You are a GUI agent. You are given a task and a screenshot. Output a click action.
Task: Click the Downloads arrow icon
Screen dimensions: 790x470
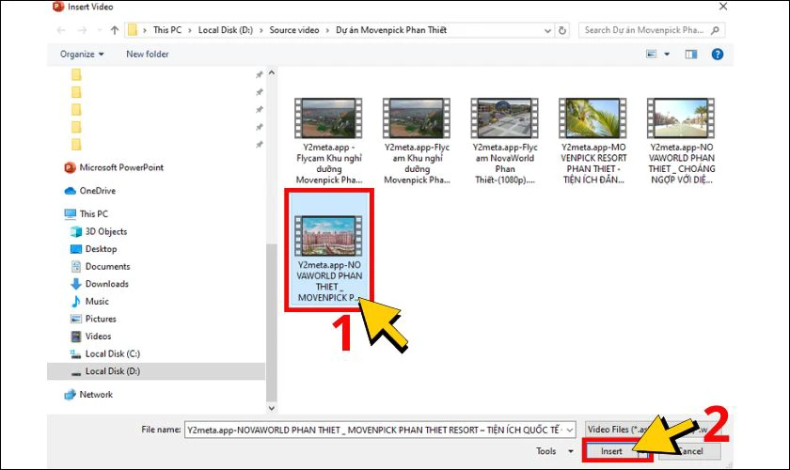click(76, 284)
